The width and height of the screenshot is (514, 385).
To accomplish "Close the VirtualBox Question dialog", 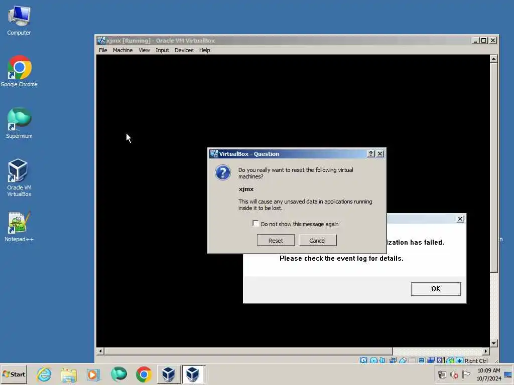I will pos(380,153).
